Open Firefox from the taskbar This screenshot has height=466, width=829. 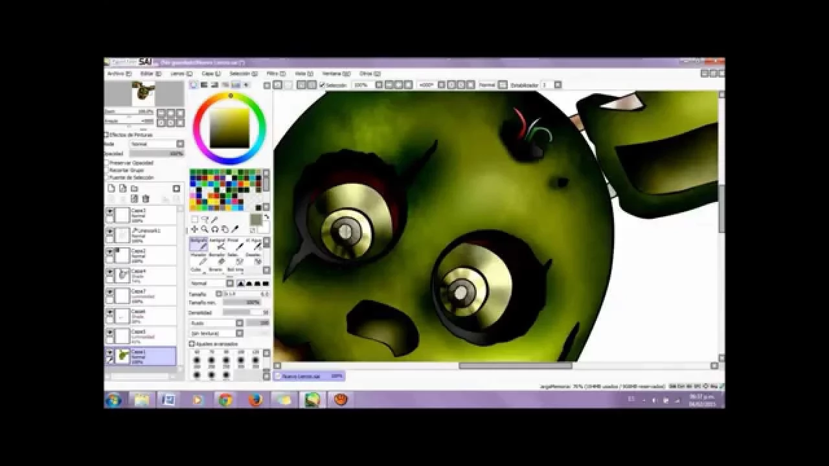coord(255,400)
